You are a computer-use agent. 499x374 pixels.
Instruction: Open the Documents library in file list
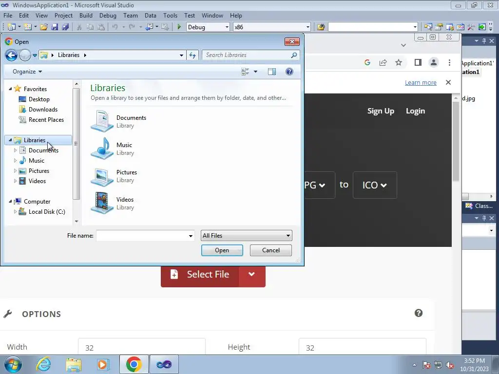118,121
